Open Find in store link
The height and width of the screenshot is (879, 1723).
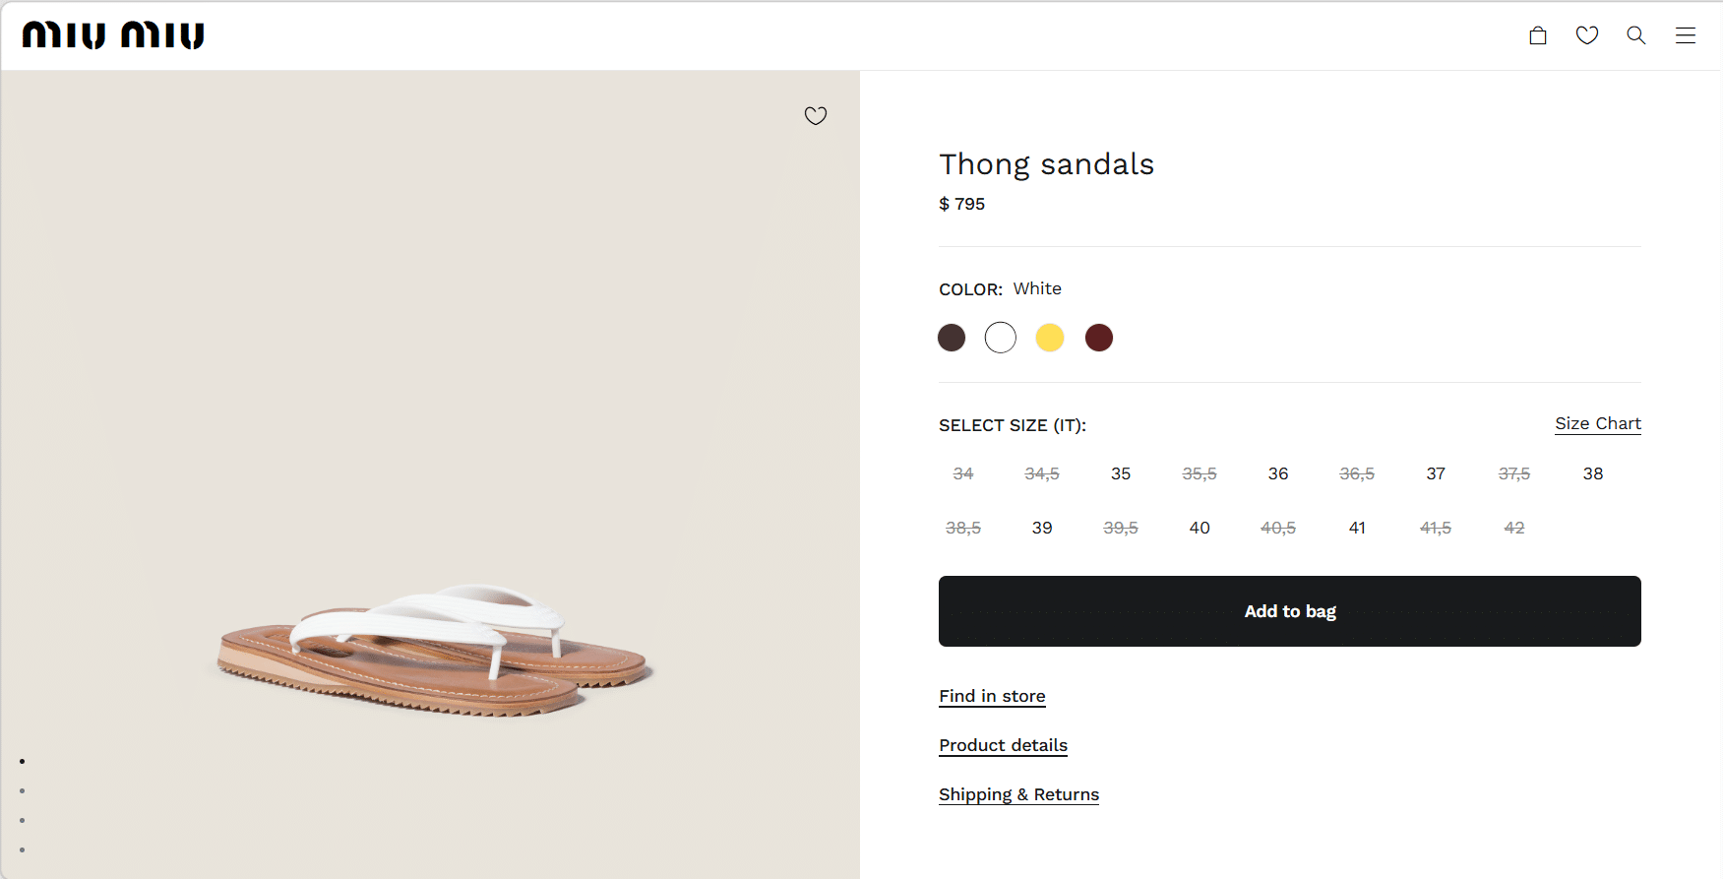[992, 696]
